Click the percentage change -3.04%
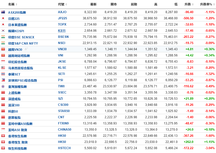The image size is (216, 153). [210, 148]
